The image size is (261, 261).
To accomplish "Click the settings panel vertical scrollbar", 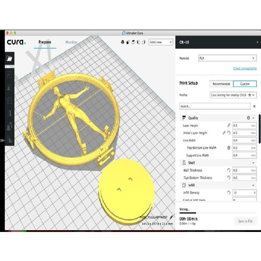I will (x=260, y=129).
